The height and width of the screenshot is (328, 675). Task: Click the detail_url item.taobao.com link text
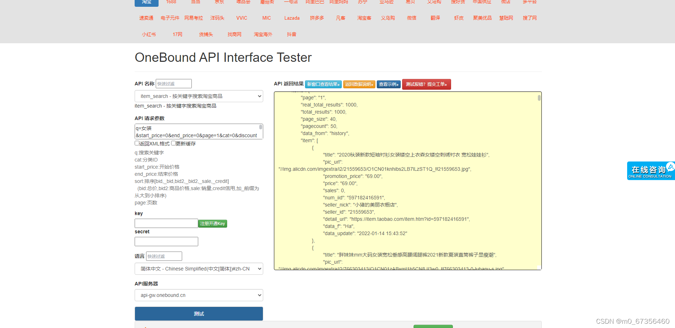click(x=396, y=219)
